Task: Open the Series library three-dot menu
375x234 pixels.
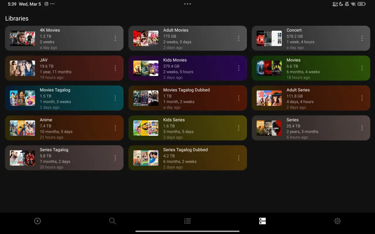Action: tap(362, 128)
